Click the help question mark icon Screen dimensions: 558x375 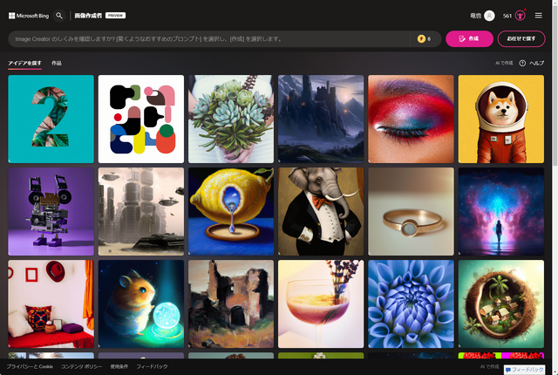pyautogui.click(x=522, y=63)
